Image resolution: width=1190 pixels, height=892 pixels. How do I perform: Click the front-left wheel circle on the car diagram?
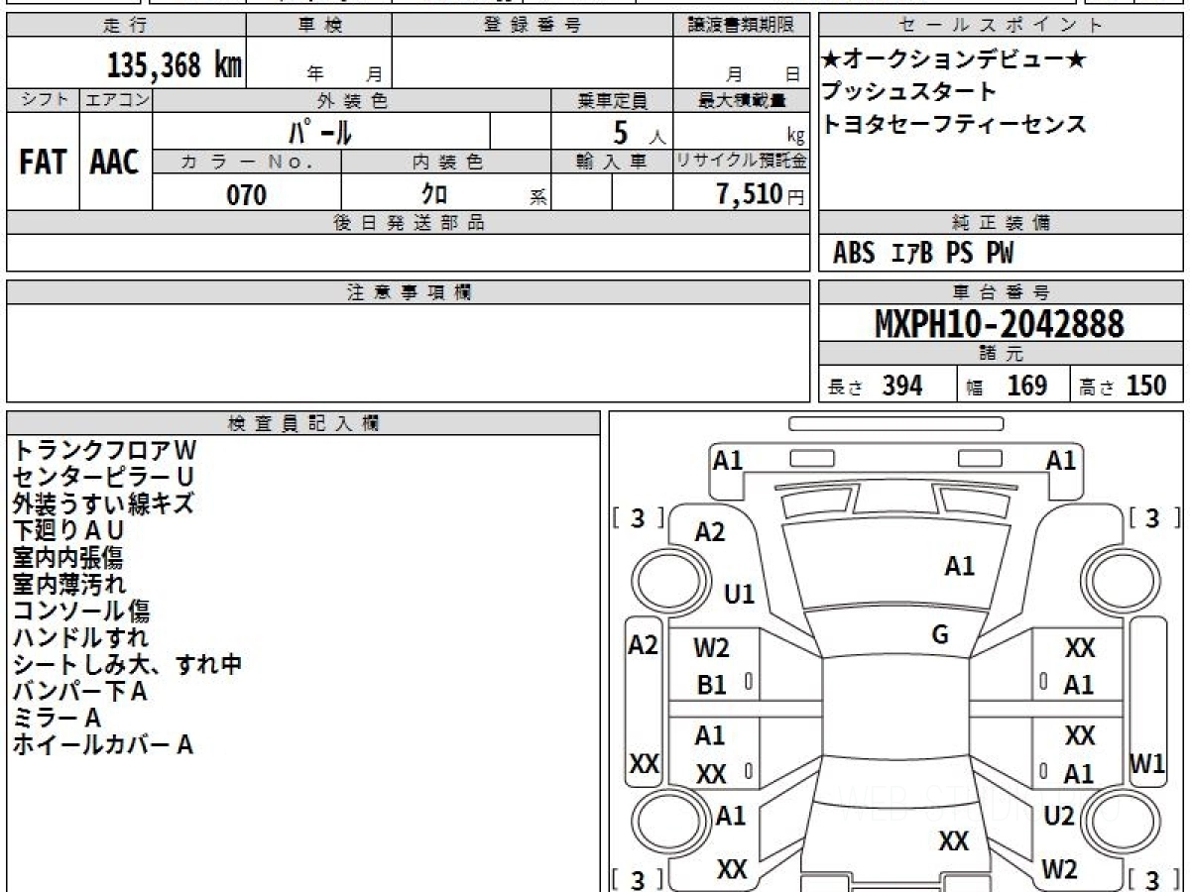coord(662,577)
